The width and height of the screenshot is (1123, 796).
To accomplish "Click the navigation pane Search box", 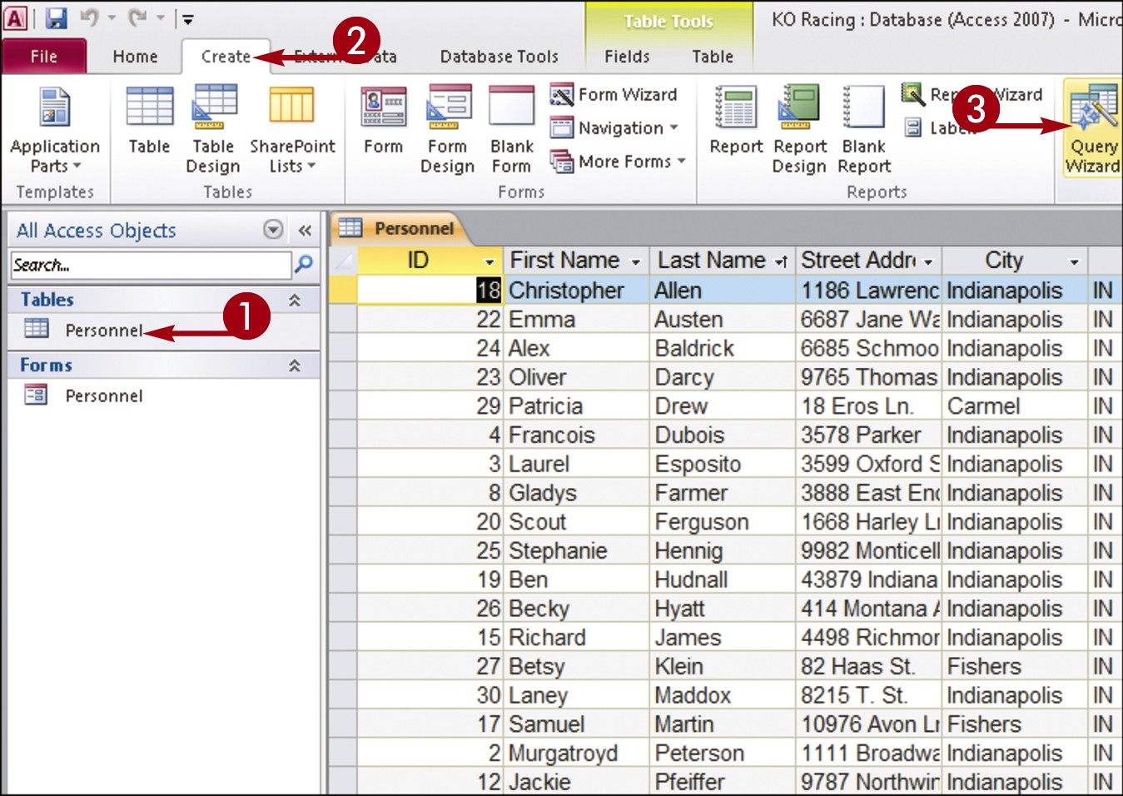I will (x=150, y=265).
